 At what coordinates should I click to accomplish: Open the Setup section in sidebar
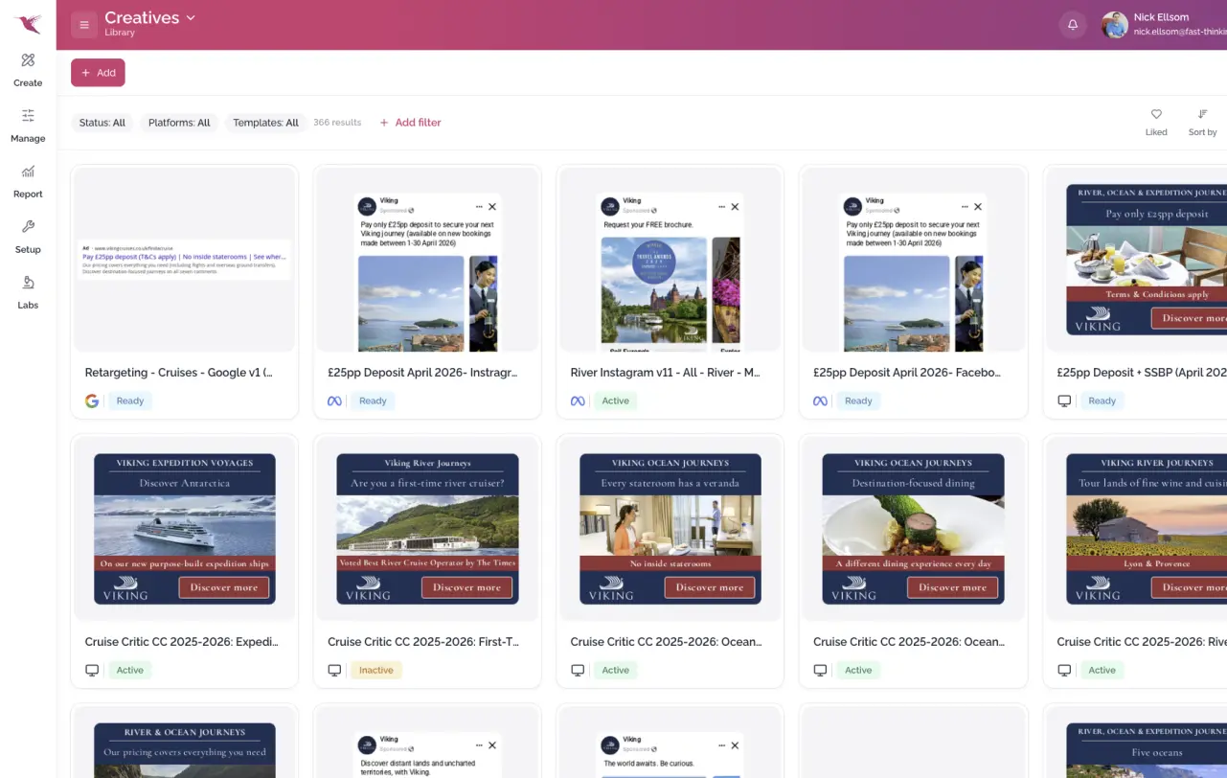click(28, 237)
